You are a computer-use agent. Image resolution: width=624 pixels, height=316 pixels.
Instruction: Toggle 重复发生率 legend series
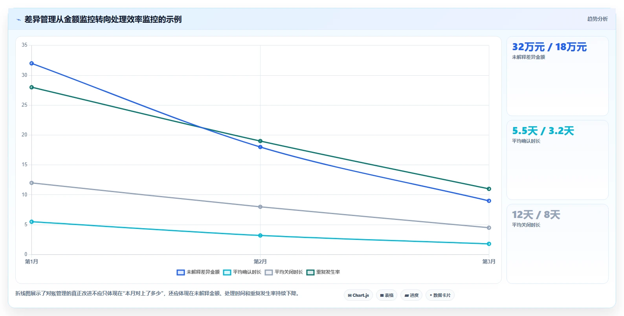323,272
